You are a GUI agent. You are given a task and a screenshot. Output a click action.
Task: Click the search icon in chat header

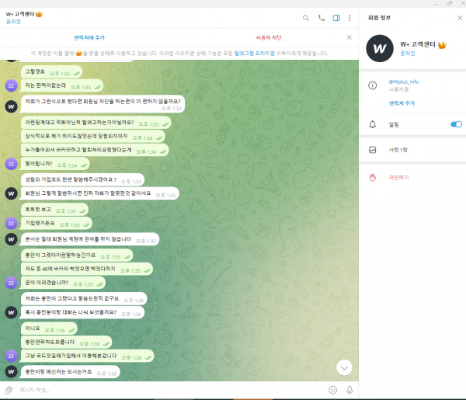coord(306,18)
